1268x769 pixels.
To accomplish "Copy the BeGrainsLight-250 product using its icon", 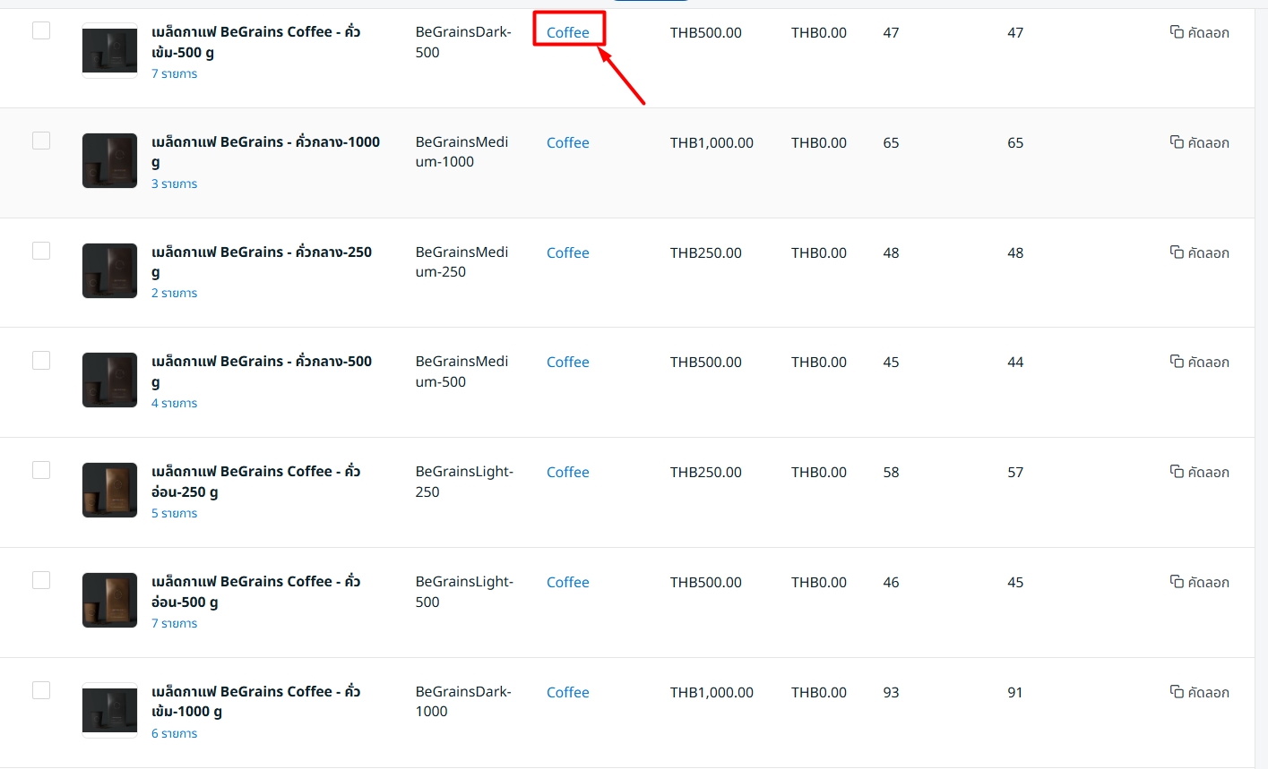I will point(1177,472).
